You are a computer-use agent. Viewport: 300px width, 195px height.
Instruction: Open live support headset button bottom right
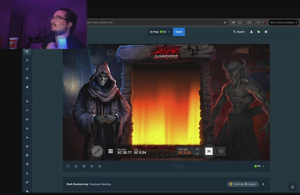pyautogui.click(x=292, y=187)
